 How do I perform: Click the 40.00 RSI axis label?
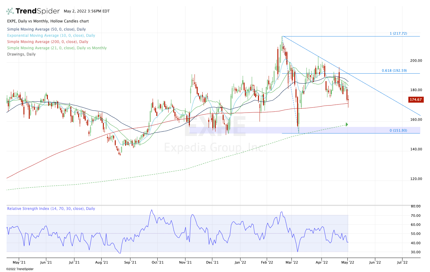(416, 243)
